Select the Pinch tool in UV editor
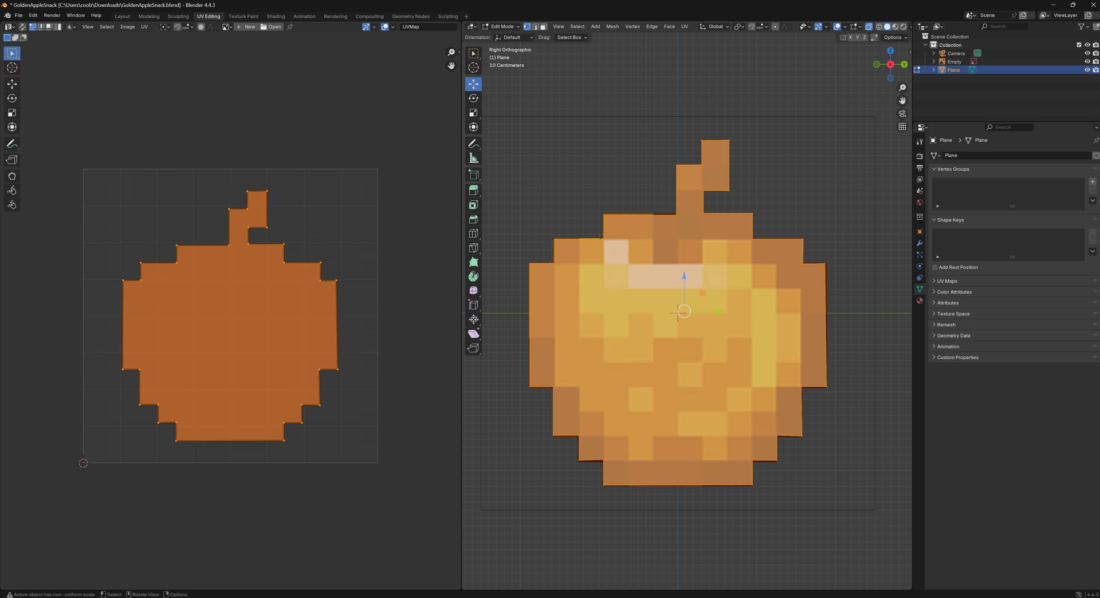1100x598 pixels. tap(12, 205)
